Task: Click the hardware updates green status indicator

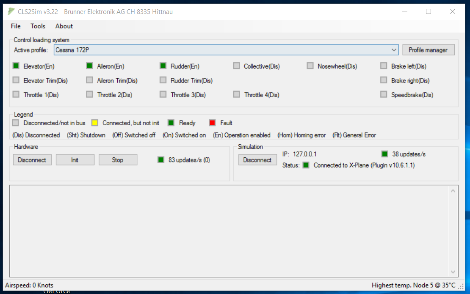Action: (x=161, y=160)
